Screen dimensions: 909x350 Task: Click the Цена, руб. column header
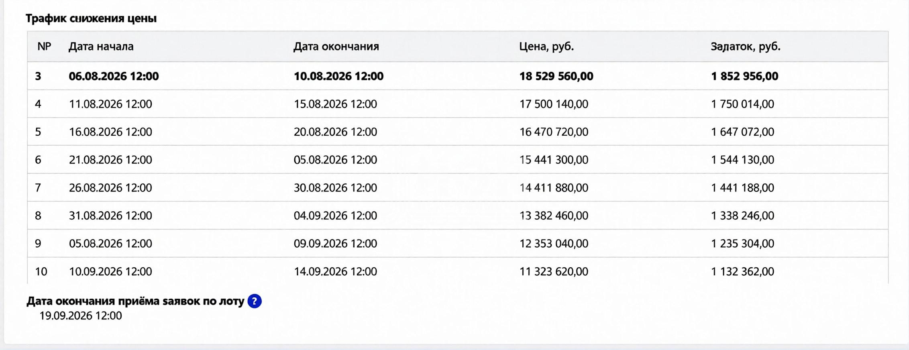coord(546,47)
